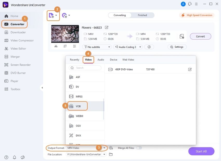Select the Web Video tab
Screen dimensions: 221x161
click(x=128, y=60)
